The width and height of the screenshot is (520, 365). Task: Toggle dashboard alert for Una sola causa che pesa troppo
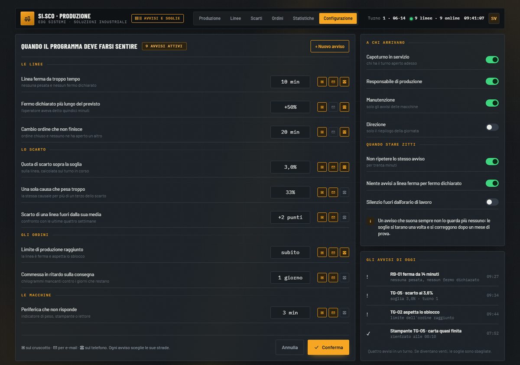322,192
